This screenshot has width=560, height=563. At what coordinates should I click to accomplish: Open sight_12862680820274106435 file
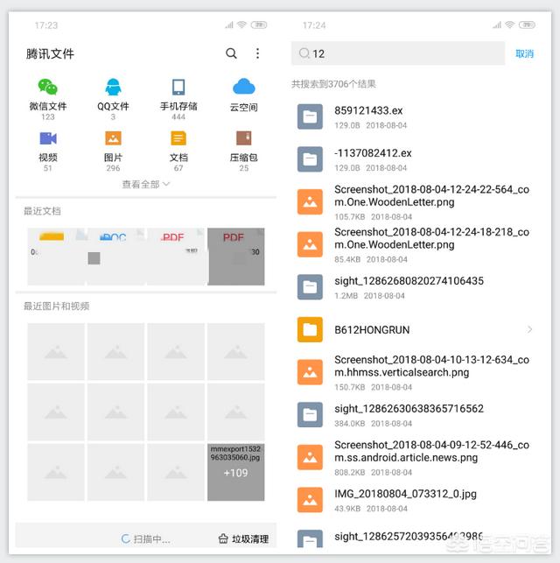click(x=415, y=287)
